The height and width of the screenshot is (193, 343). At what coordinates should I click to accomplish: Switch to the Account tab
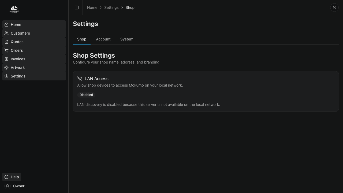coord(103,39)
